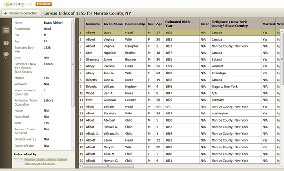
Task: Open the index list sidebar icon
Action: (x=6, y=30)
